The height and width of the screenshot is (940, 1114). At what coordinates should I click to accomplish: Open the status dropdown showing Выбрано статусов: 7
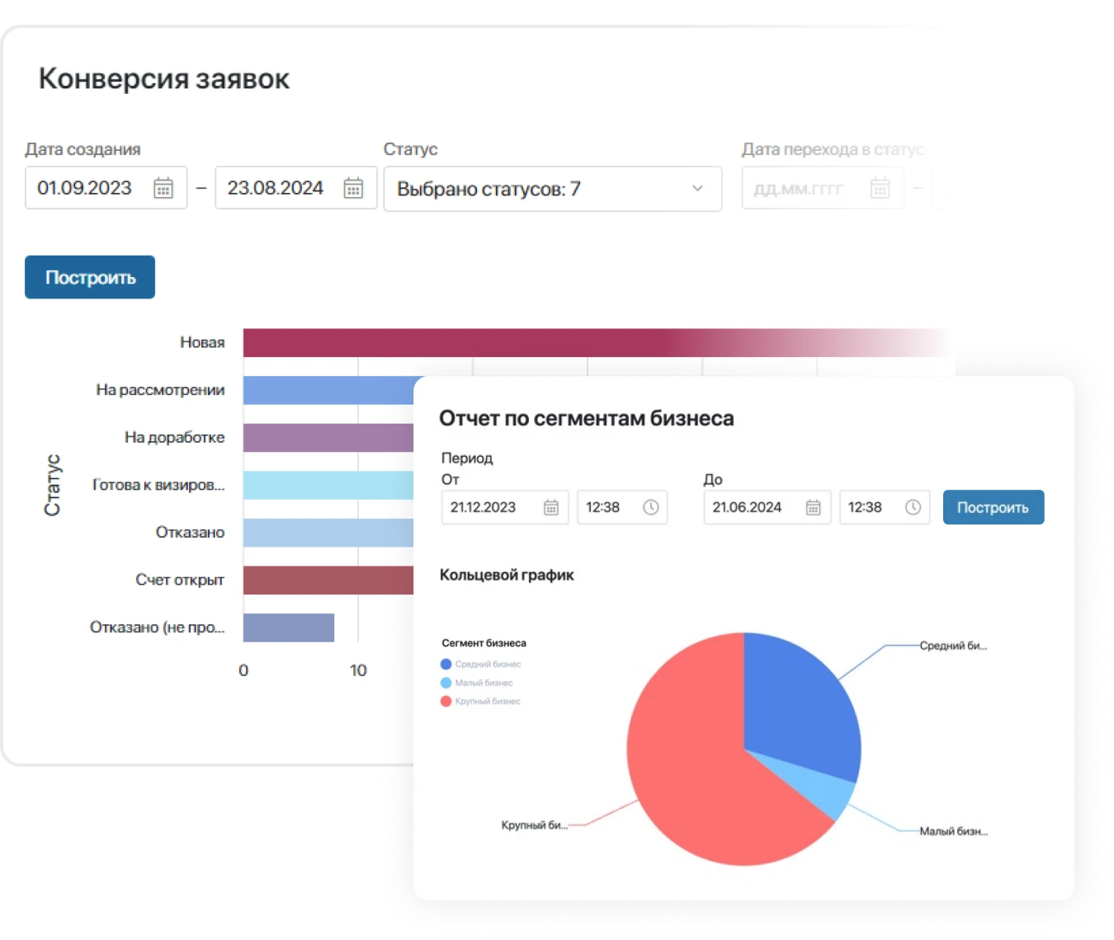[552, 188]
